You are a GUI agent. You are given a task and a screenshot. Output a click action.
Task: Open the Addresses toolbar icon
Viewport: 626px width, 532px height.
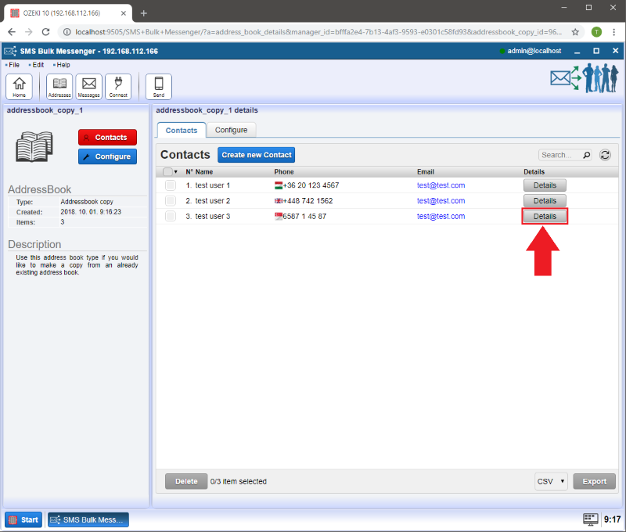click(x=59, y=86)
